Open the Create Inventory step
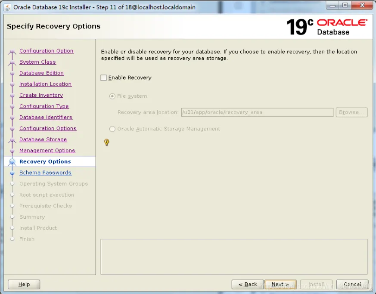376x294 pixels. (x=41, y=95)
